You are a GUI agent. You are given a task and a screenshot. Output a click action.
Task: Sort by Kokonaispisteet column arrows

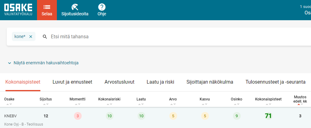click(x=268, y=104)
